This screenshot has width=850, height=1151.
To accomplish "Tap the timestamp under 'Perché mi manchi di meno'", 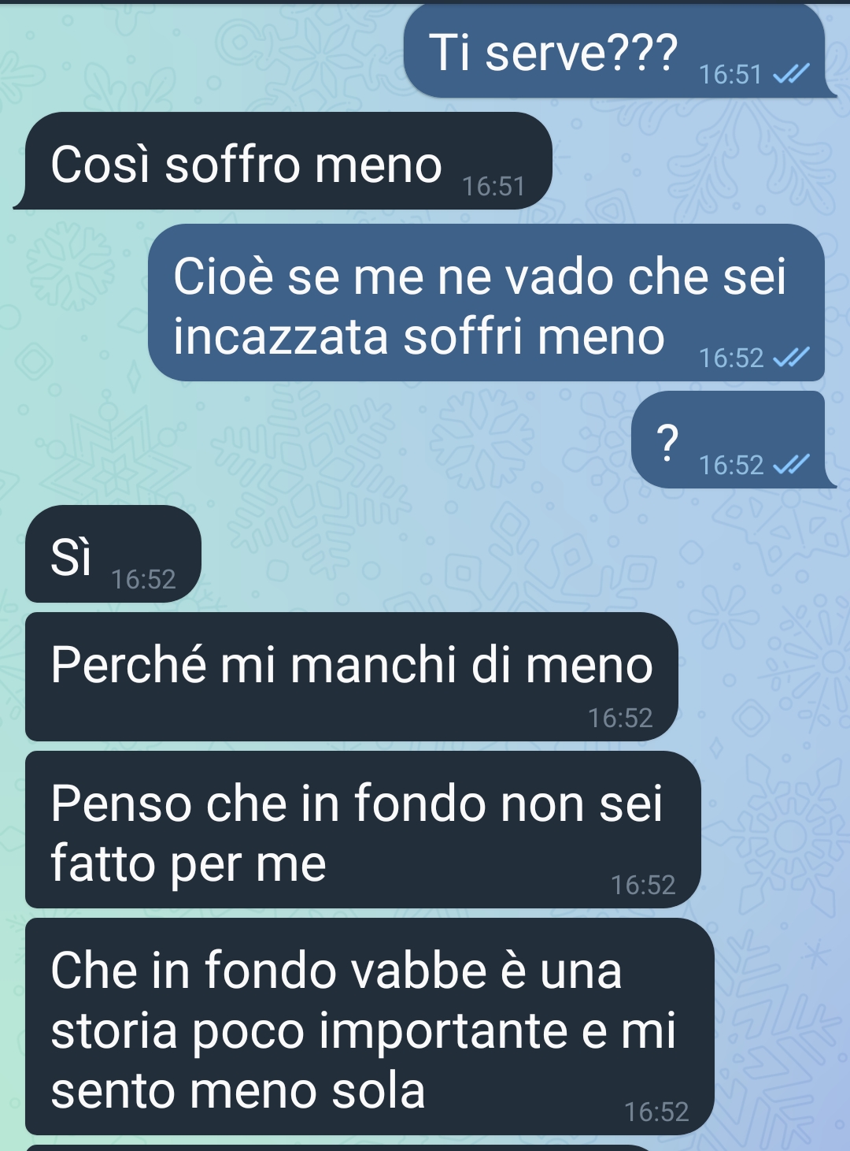I will [620, 718].
